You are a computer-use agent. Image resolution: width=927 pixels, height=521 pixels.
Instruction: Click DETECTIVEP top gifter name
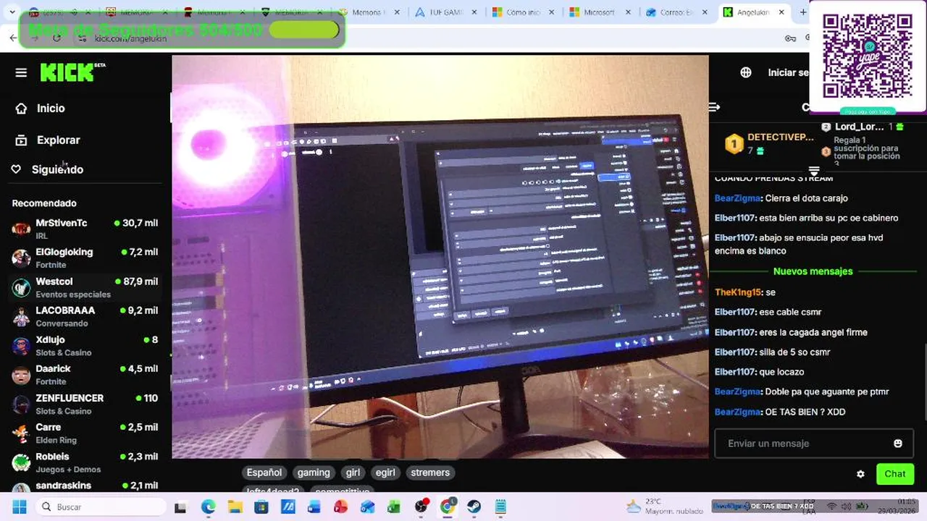pos(781,137)
